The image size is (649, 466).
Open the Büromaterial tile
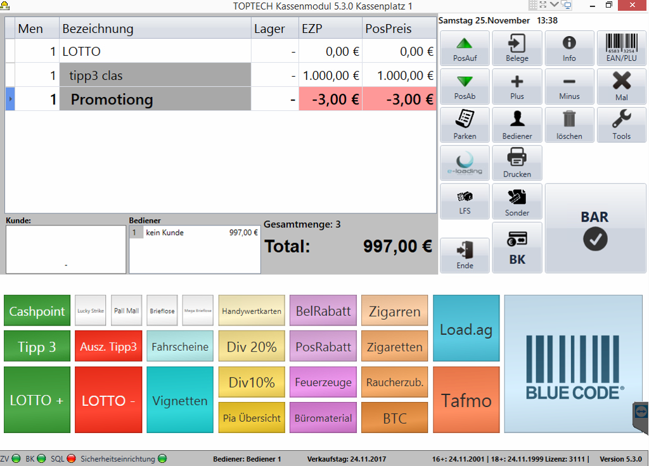click(323, 418)
